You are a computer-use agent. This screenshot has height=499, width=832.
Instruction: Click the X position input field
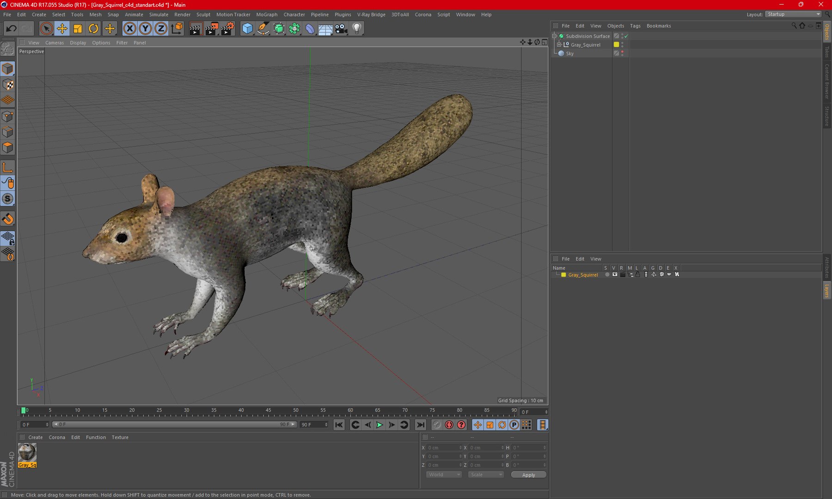coord(443,447)
